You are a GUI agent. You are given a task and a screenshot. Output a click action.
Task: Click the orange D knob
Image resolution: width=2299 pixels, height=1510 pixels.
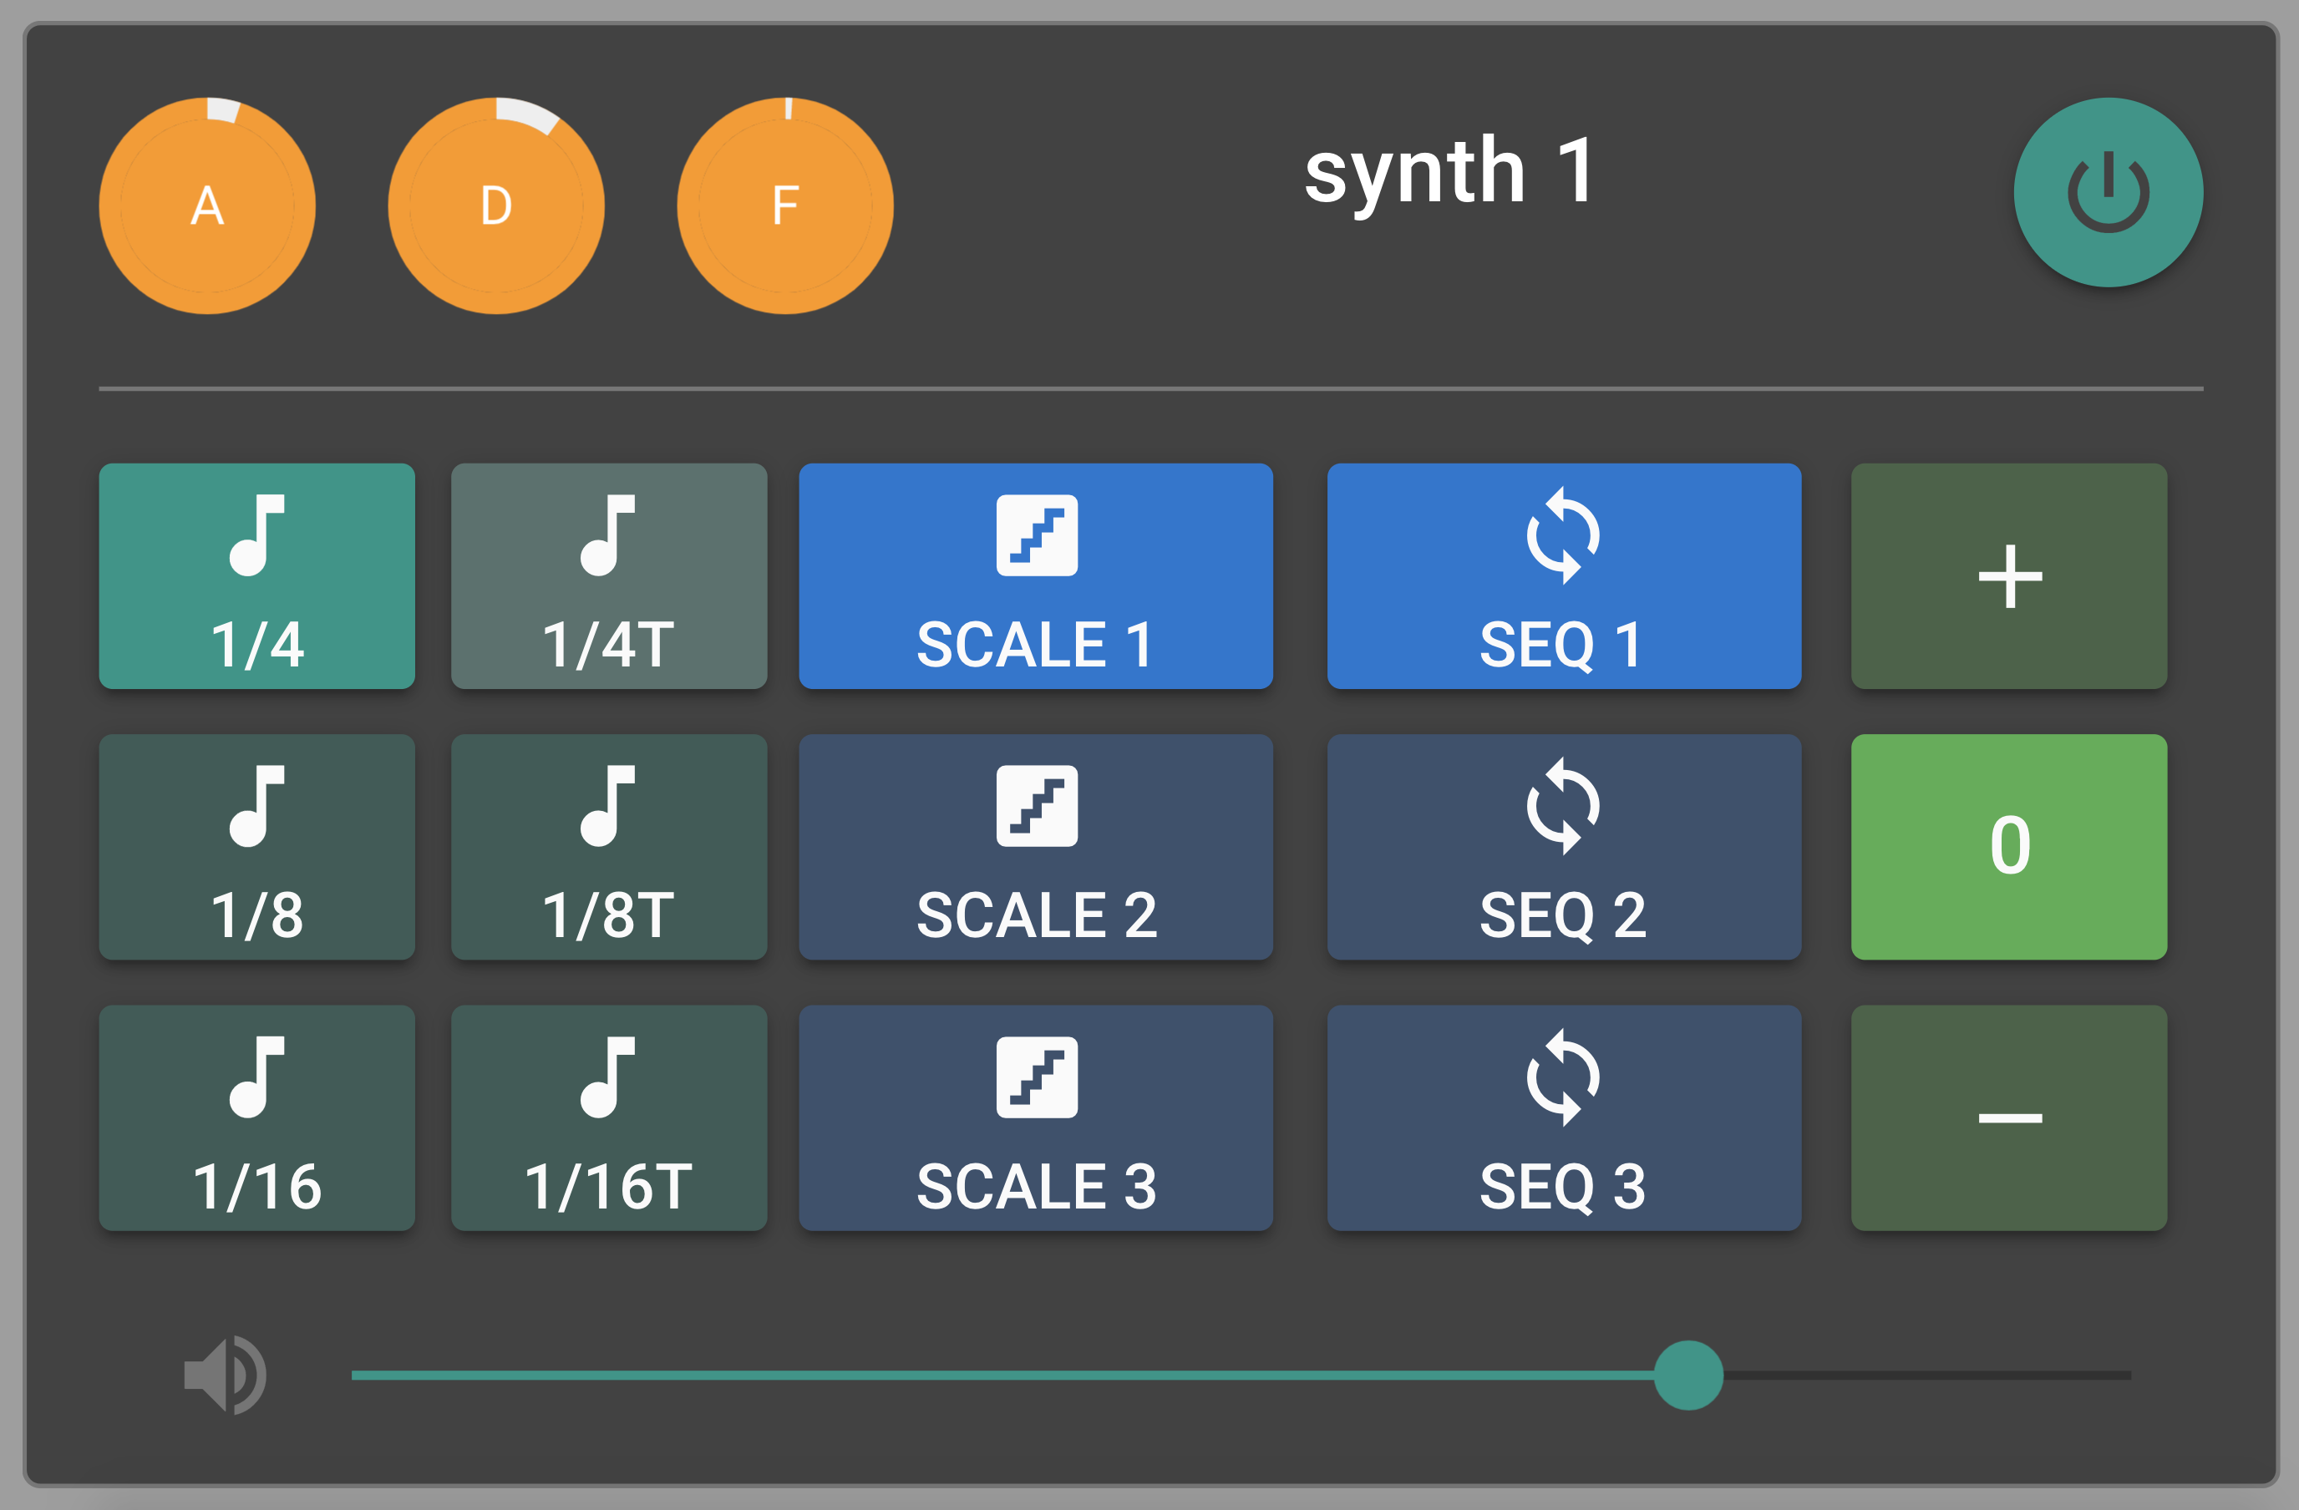tap(495, 205)
